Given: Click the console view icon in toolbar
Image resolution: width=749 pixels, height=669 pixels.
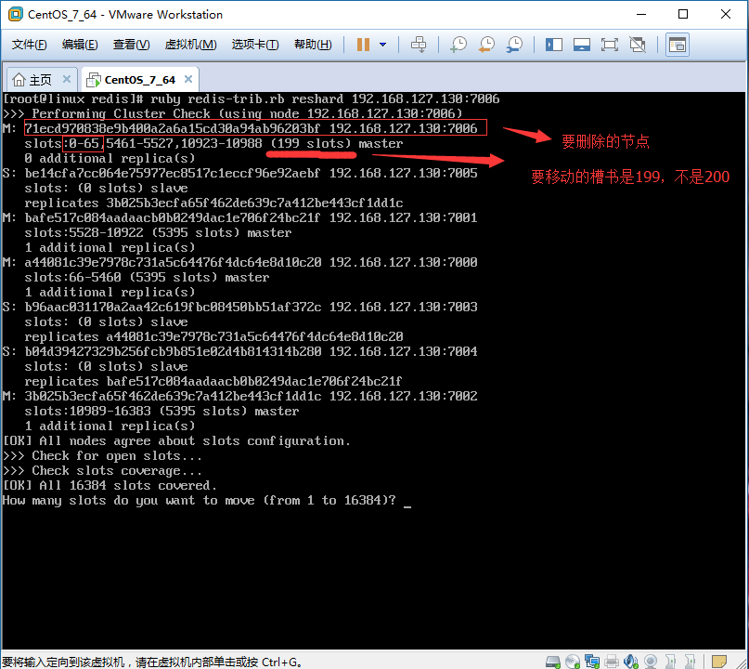Looking at the screenshot, I should click(678, 45).
